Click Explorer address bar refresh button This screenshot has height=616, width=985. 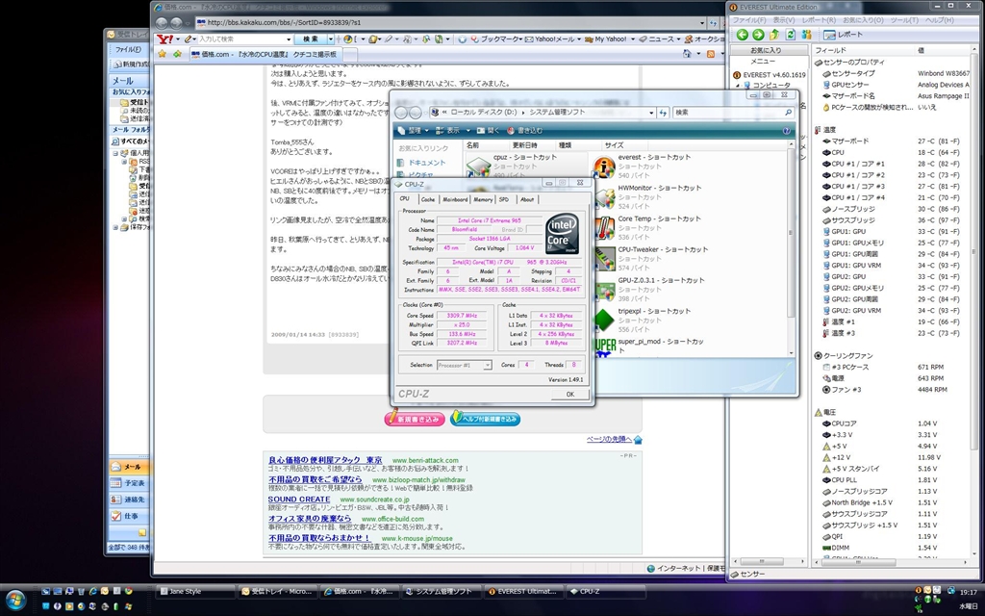coord(664,113)
